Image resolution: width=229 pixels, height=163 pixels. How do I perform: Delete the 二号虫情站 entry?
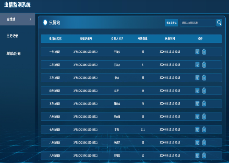tap(204, 65)
